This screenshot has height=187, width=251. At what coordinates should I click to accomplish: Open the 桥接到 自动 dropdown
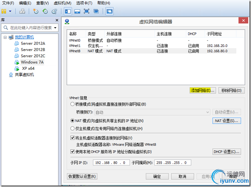pos(152,112)
